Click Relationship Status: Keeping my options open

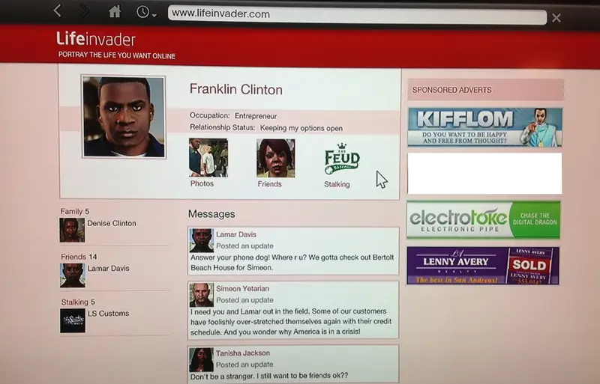click(x=266, y=127)
